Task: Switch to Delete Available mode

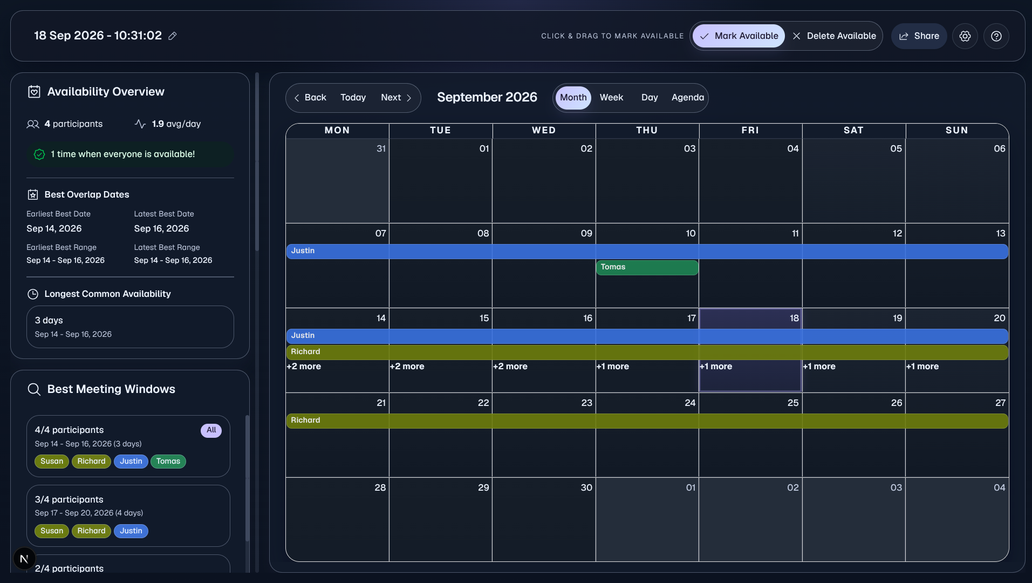Action: click(x=834, y=36)
